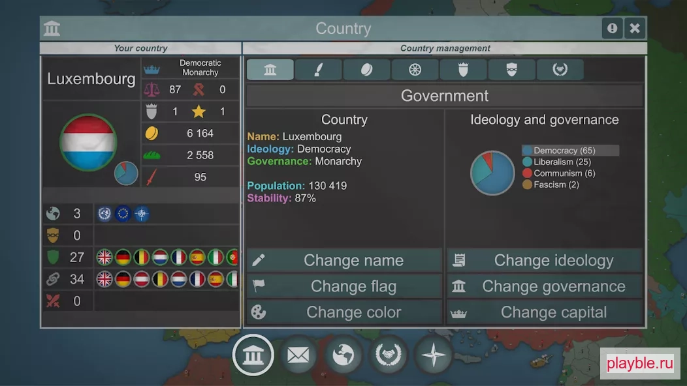Click the gold star icon
The width and height of the screenshot is (687, 386).
(x=199, y=111)
